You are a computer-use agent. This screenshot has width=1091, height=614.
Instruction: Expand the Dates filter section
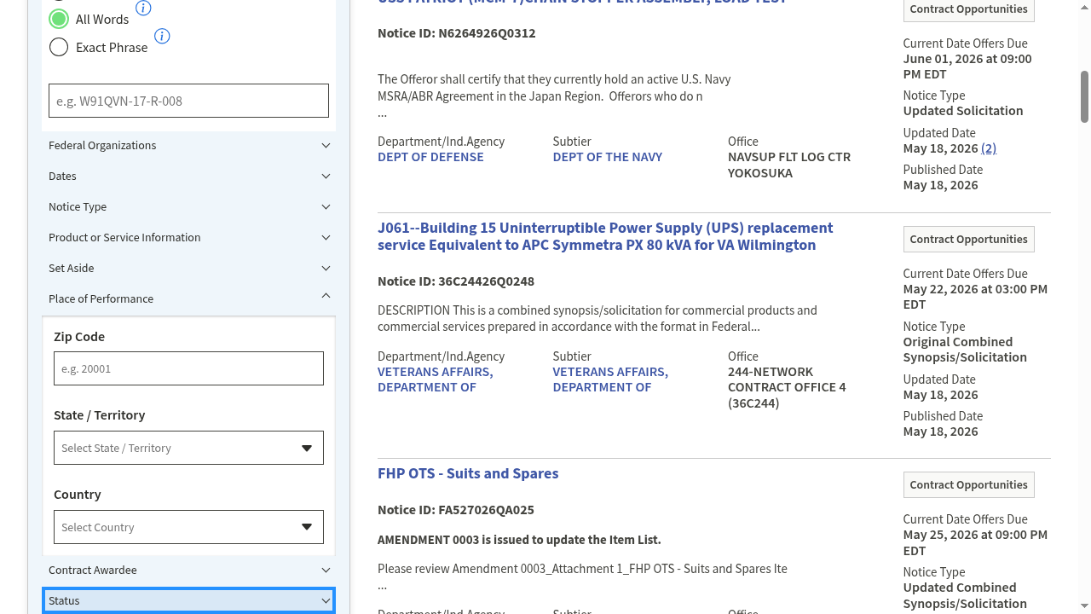point(188,176)
